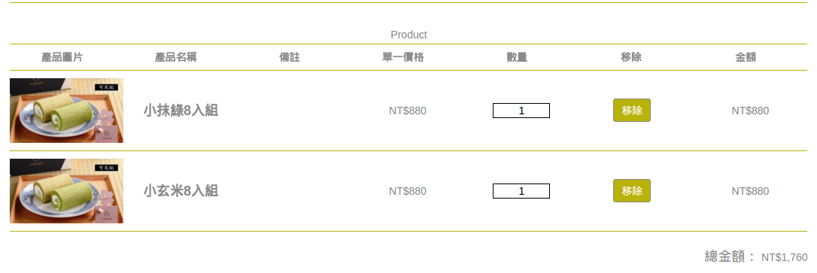The image size is (817, 273).
Task: Click the Product section title
Action: click(x=408, y=35)
